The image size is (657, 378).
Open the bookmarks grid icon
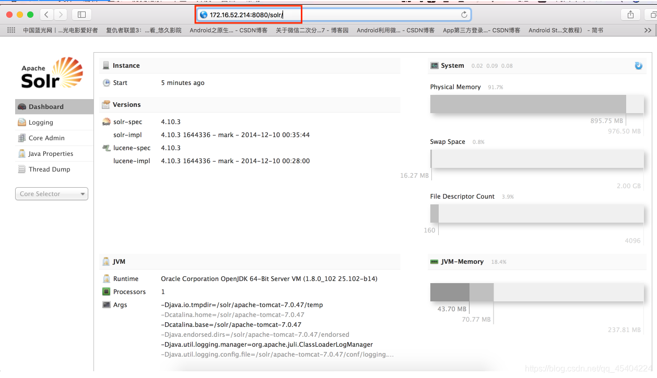pyautogui.click(x=11, y=30)
